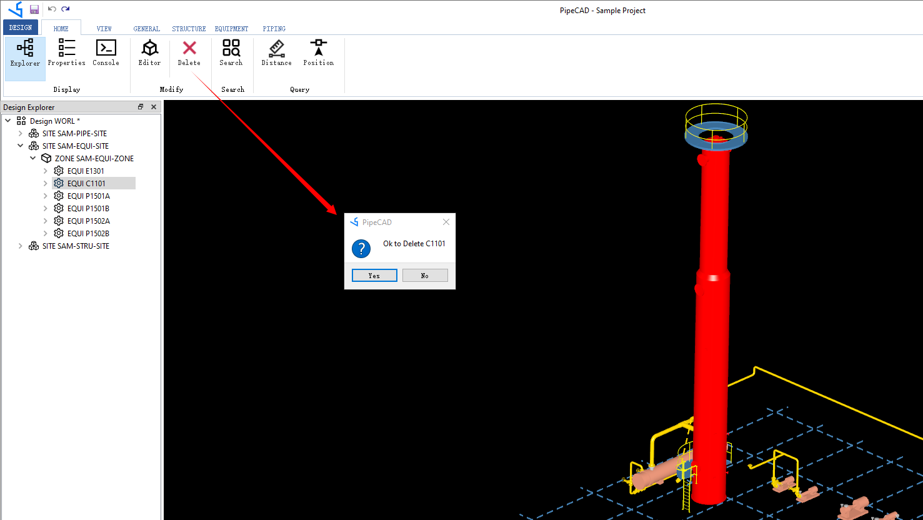Viewport: 923px width, 520px height.
Task: Click the Delete tool in Modify group
Action: 189,52
